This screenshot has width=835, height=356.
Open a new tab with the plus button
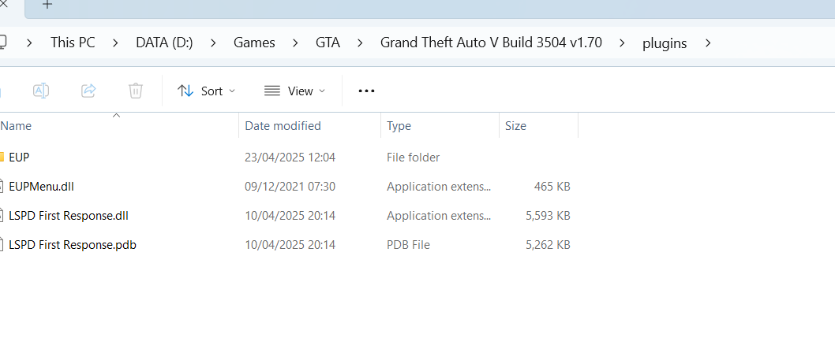coord(47,5)
